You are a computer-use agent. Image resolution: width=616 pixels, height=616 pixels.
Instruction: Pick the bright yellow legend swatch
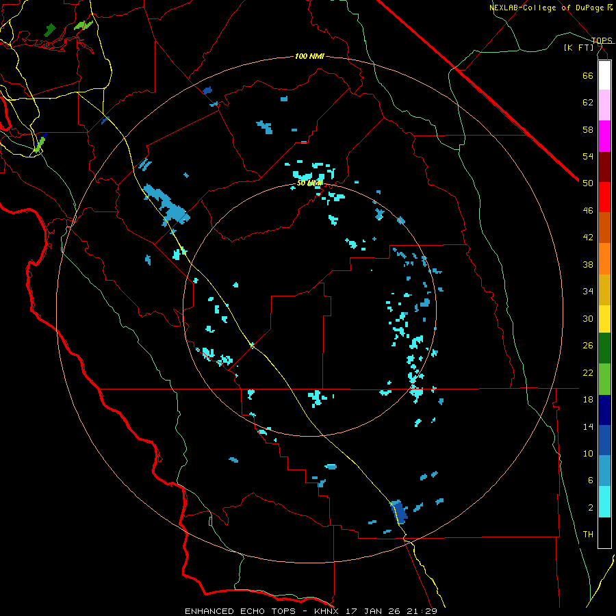[x=604, y=319]
